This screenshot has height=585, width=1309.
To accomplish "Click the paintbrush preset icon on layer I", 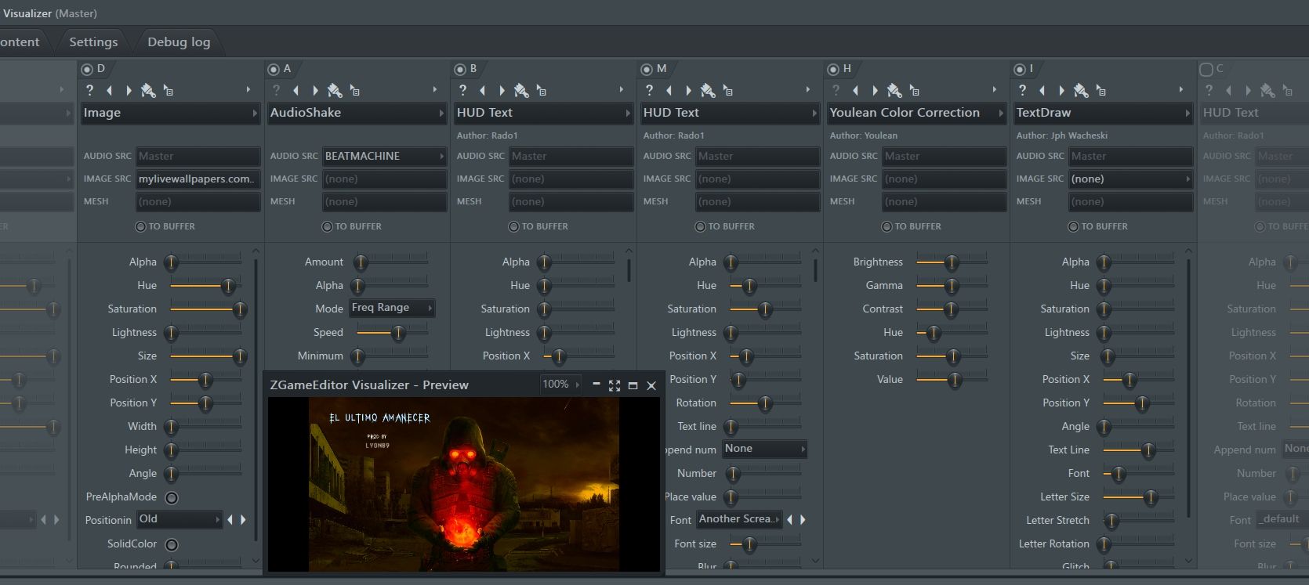I will 1081,90.
